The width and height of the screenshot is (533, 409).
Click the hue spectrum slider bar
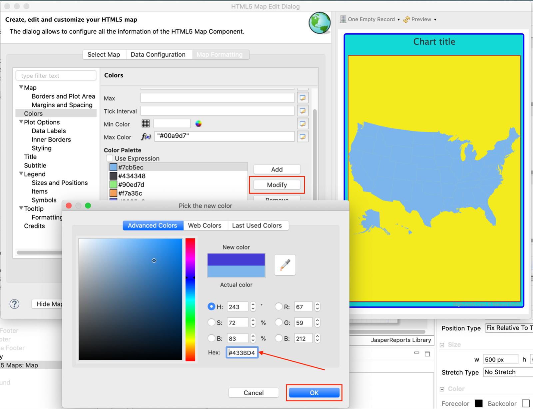pos(190,299)
